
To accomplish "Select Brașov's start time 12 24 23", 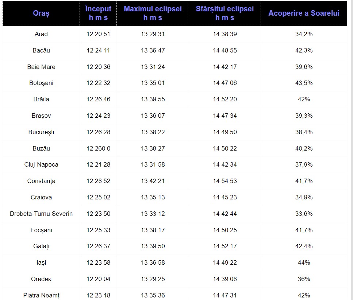I will (98, 116).
